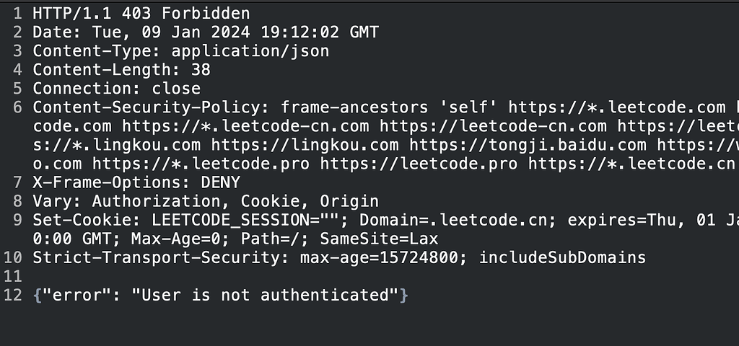Click the Strict-Transport-Security header name

point(156,259)
